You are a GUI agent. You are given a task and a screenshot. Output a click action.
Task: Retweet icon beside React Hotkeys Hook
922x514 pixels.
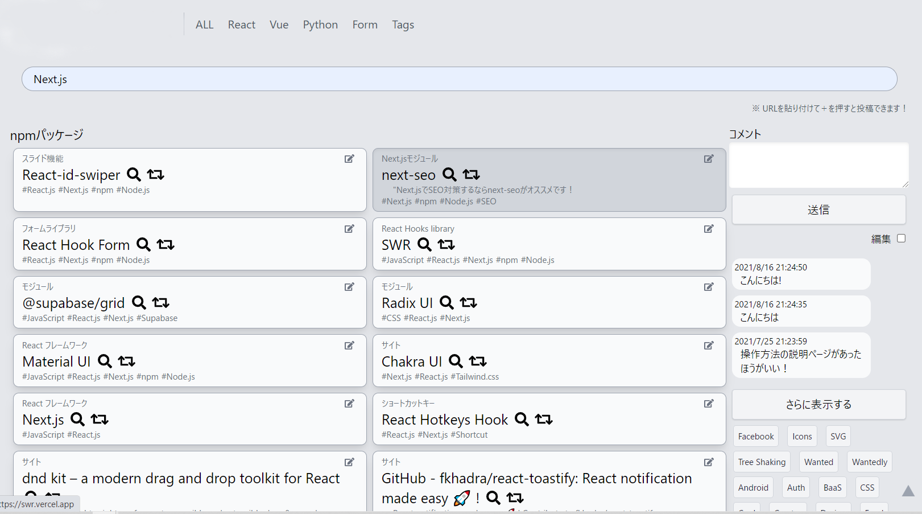[544, 419]
